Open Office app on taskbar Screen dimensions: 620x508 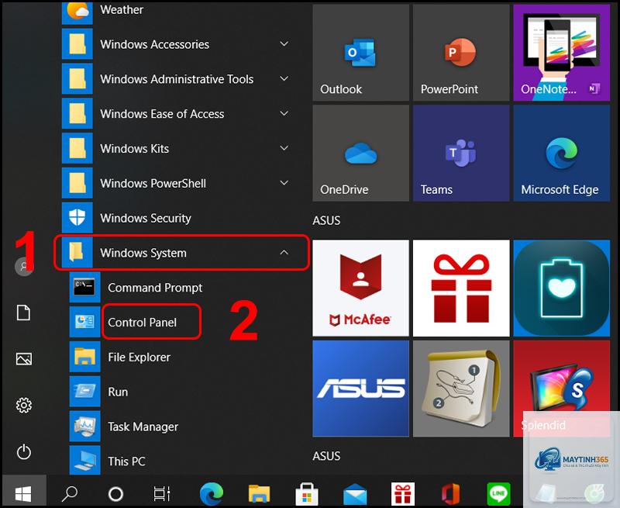[450, 494]
